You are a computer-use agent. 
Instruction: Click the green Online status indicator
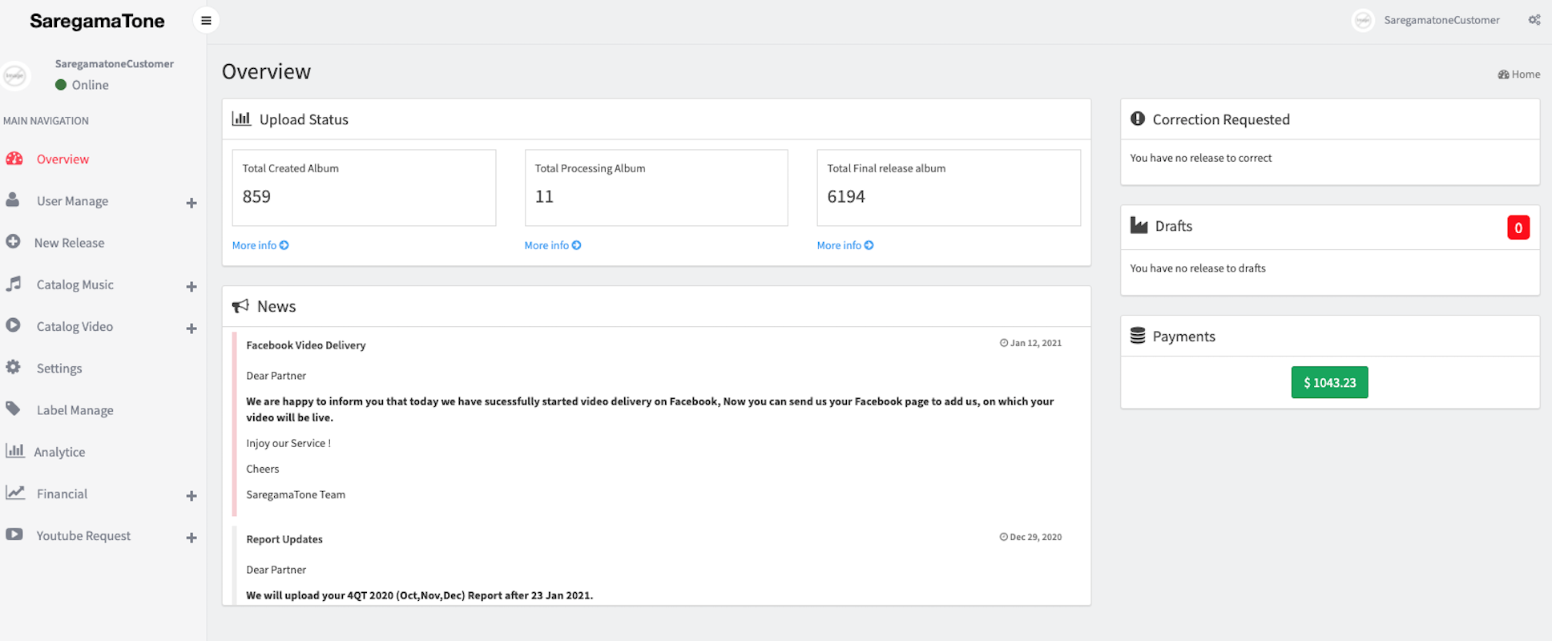tap(61, 85)
